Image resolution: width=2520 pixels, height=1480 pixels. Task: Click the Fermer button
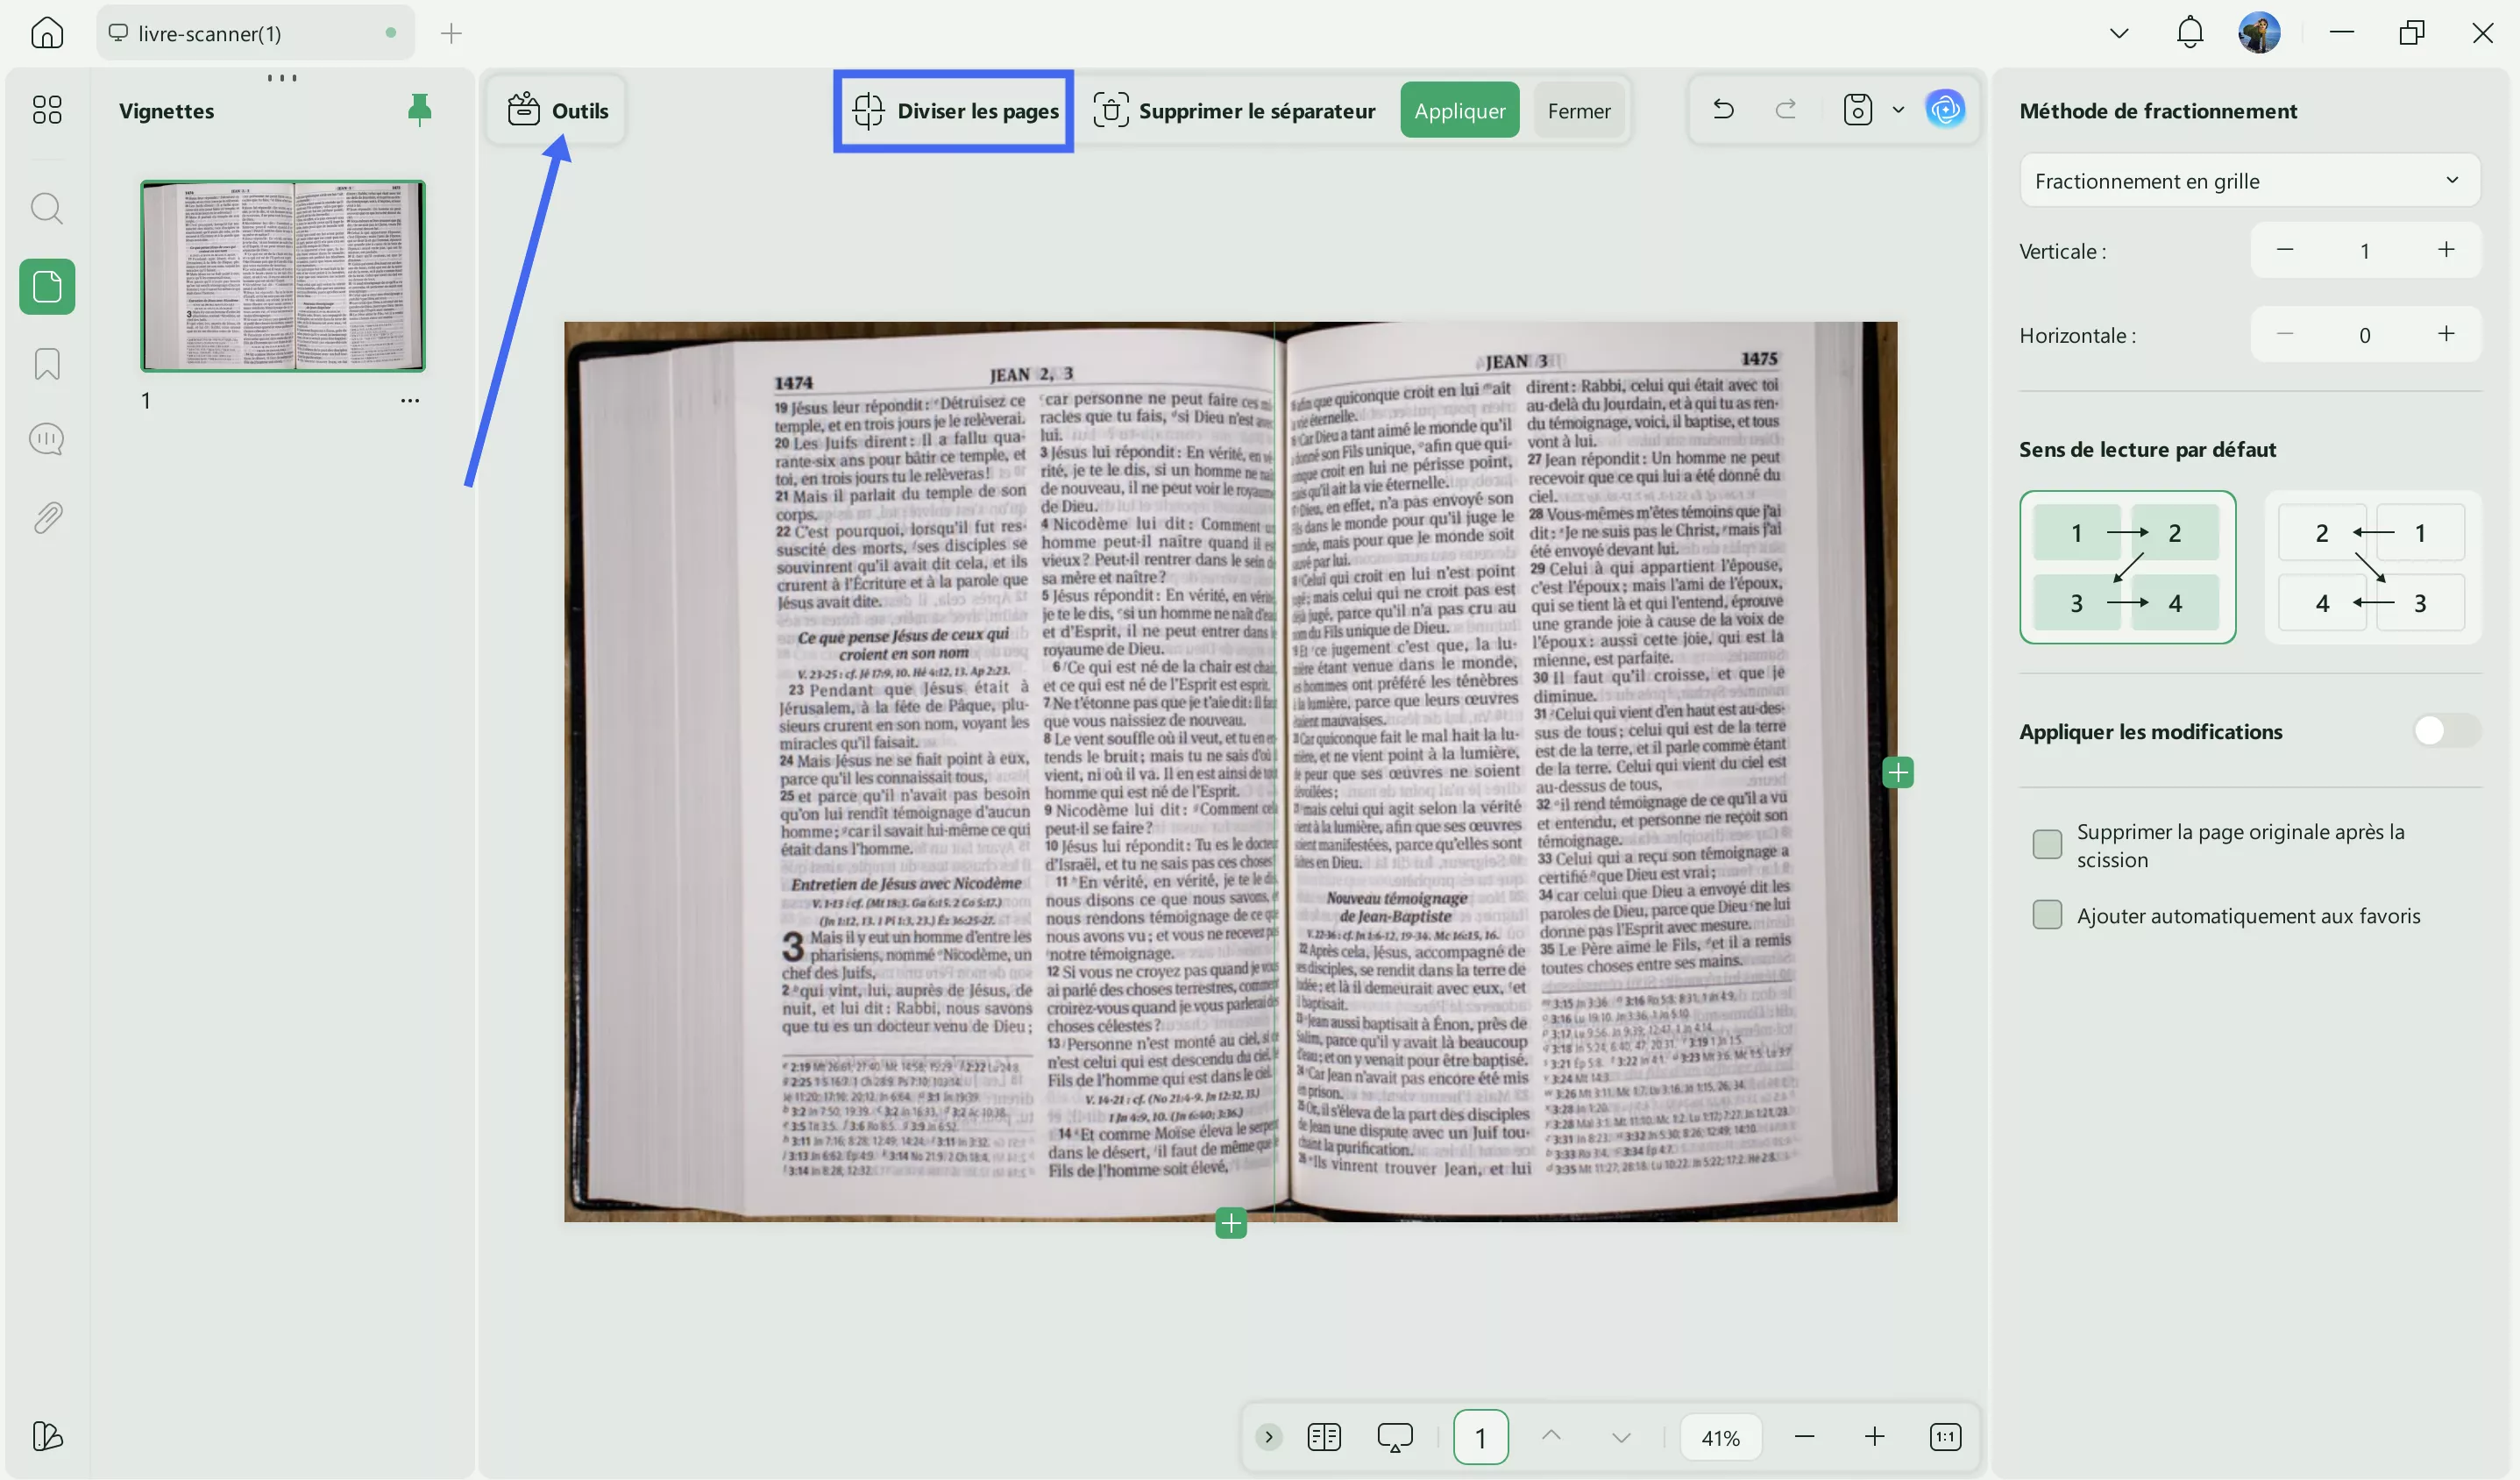(1578, 110)
